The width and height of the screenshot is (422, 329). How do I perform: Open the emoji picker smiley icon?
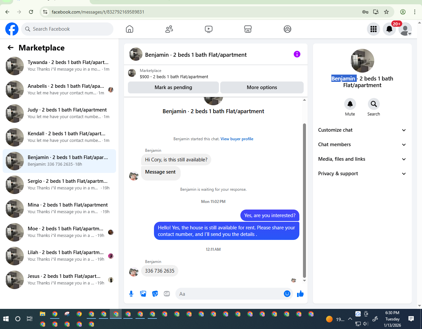[287, 294]
